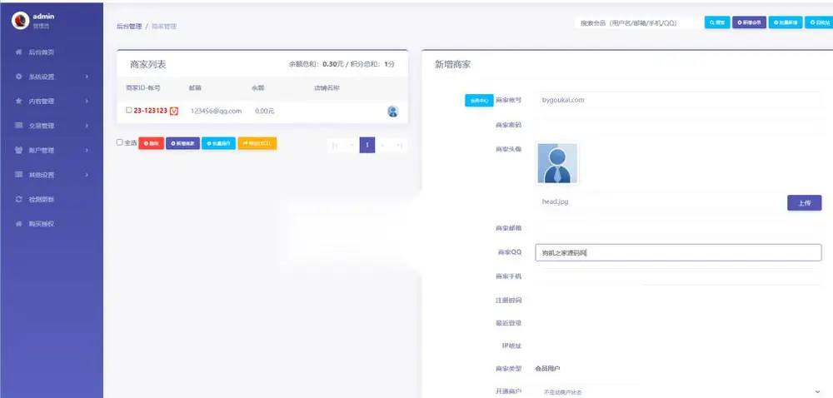Click the orange 导出EXCEL button
Viewport: 833px width, 398px height.
pyautogui.click(x=257, y=143)
